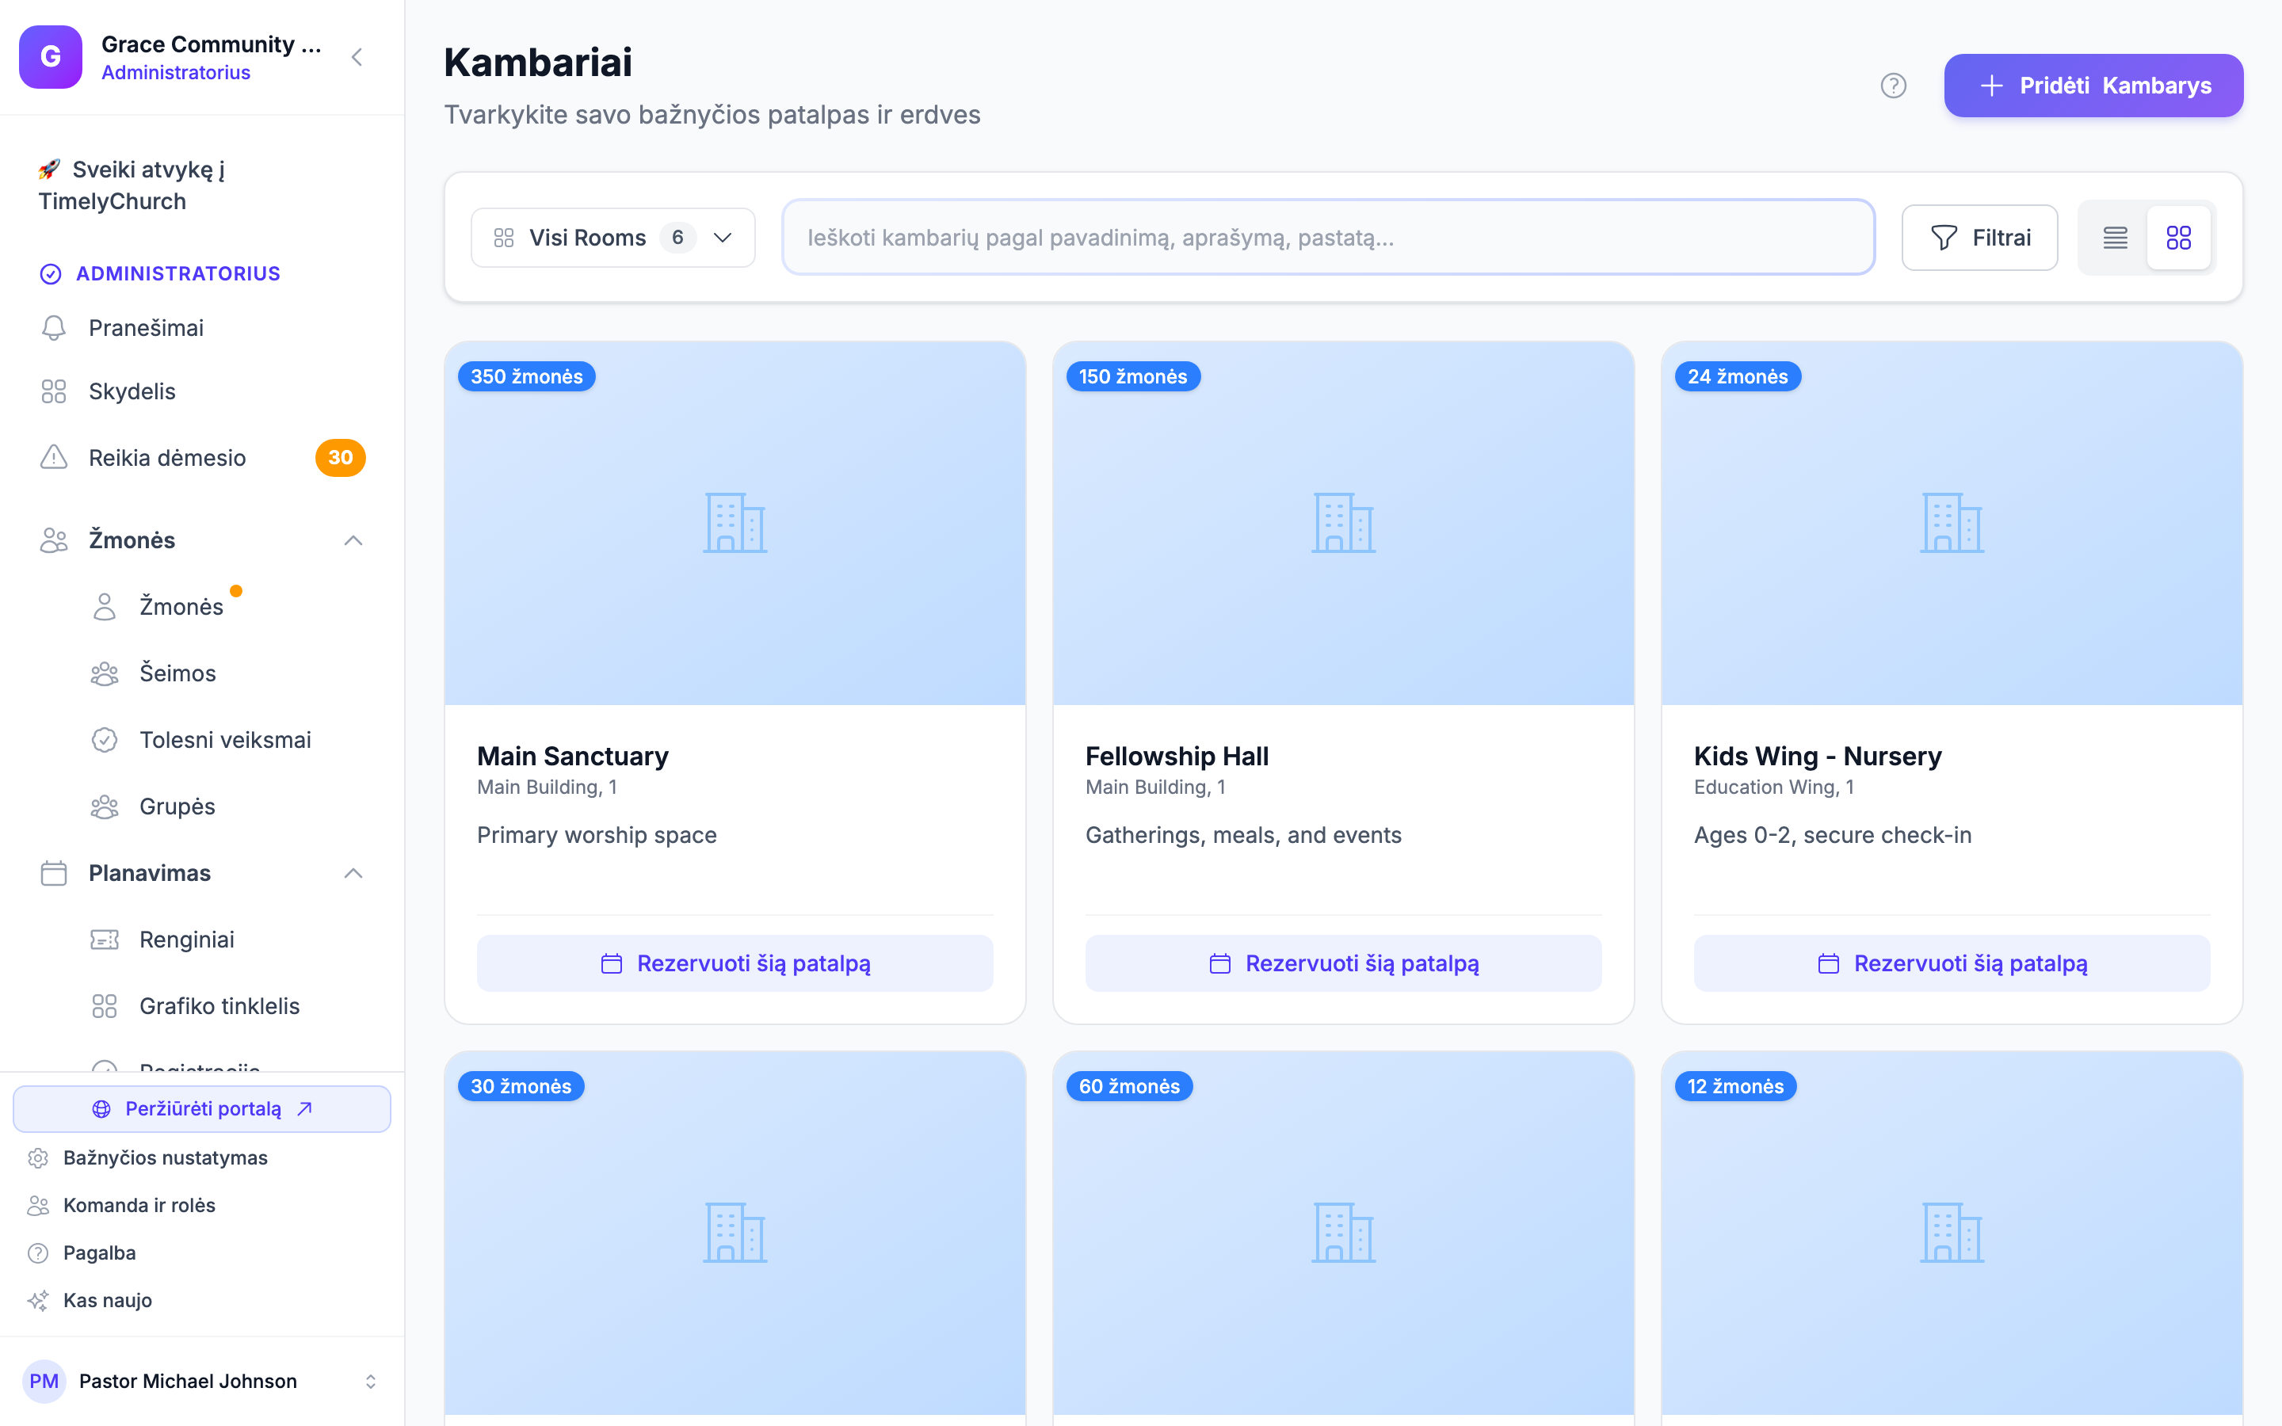Go to Skydelis dashboard
The height and width of the screenshot is (1426, 2282).
(202, 391)
